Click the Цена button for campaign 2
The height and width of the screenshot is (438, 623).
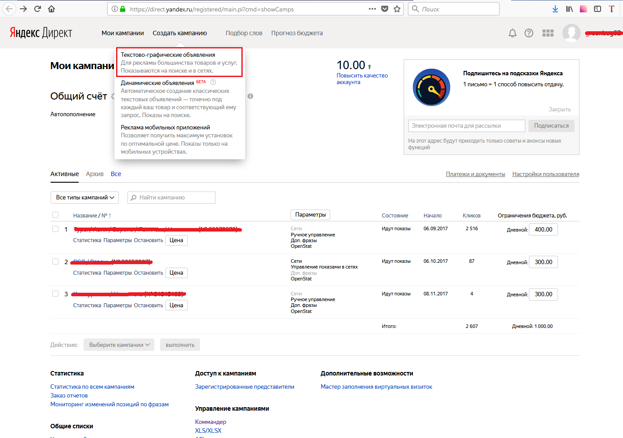[176, 273]
